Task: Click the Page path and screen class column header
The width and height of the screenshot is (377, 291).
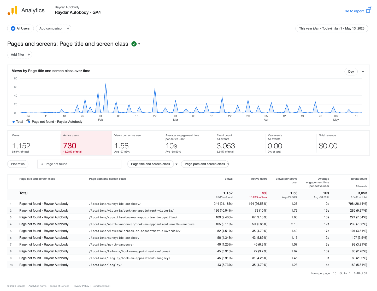Action: pos(107,179)
